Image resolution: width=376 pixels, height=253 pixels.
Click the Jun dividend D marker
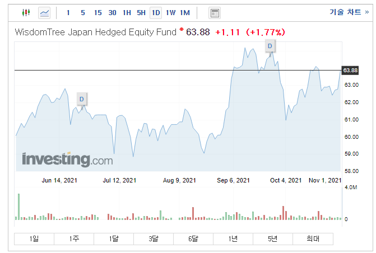pyautogui.click(x=82, y=99)
